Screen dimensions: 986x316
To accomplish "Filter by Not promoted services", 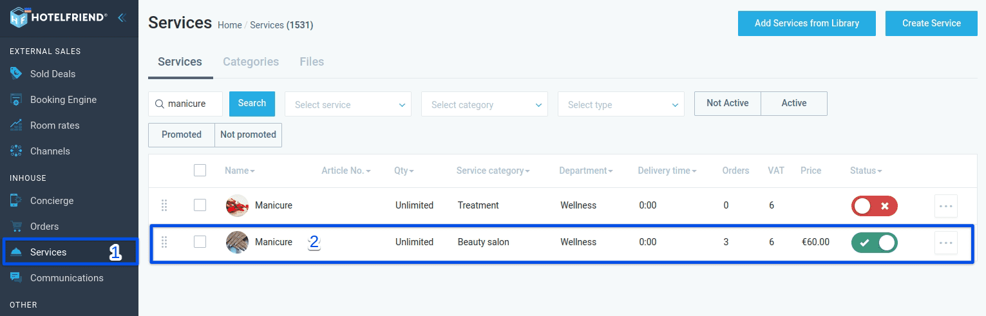I will coord(248,135).
